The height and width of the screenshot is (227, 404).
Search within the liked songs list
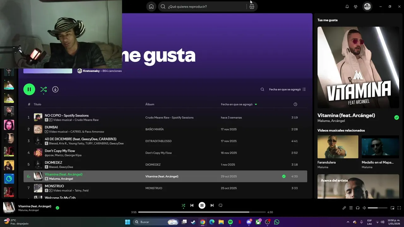pyautogui.click(x=262, y=90)
